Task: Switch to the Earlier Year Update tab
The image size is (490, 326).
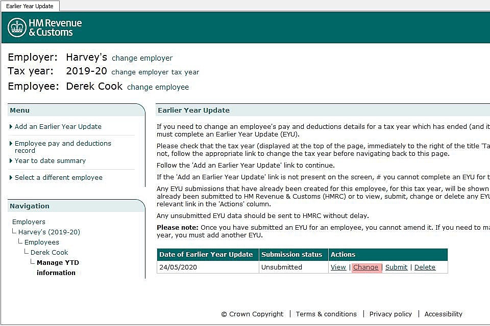Action: coord(30,6)
